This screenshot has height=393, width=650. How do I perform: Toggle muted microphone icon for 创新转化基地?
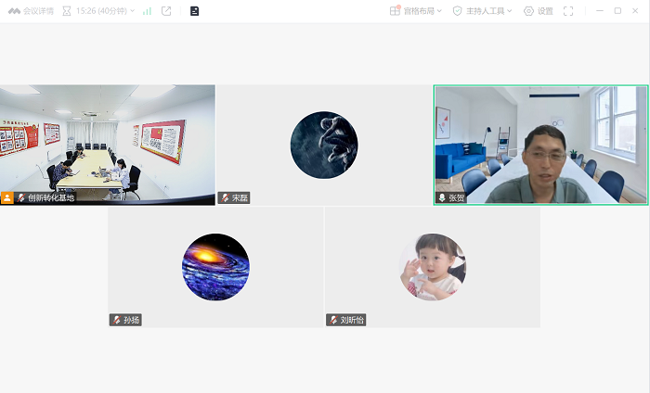point(20,197)
